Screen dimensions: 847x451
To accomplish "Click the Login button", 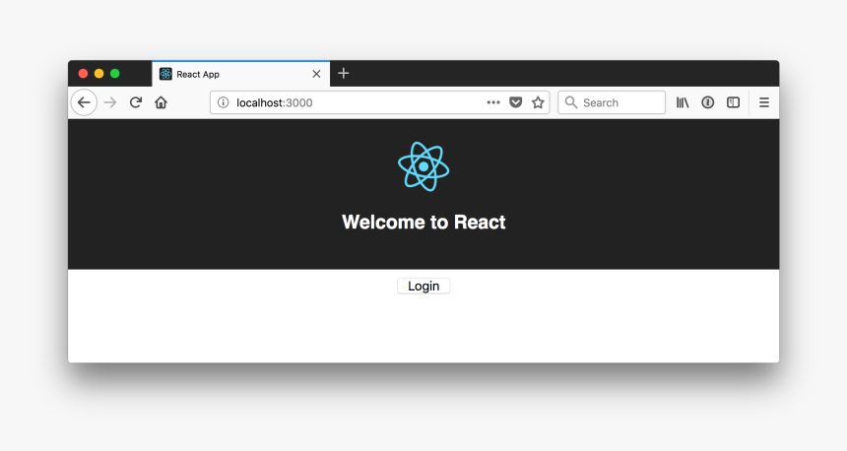I will pos(423,287).
